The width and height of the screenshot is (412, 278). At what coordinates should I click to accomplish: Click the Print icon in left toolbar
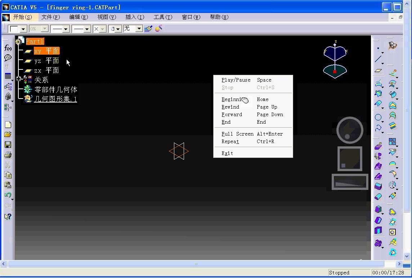pos(8,155)
